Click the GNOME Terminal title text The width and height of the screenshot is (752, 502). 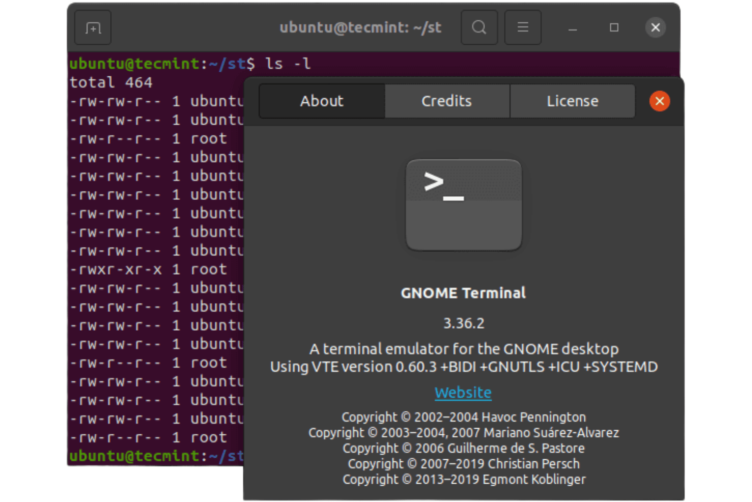463,293
